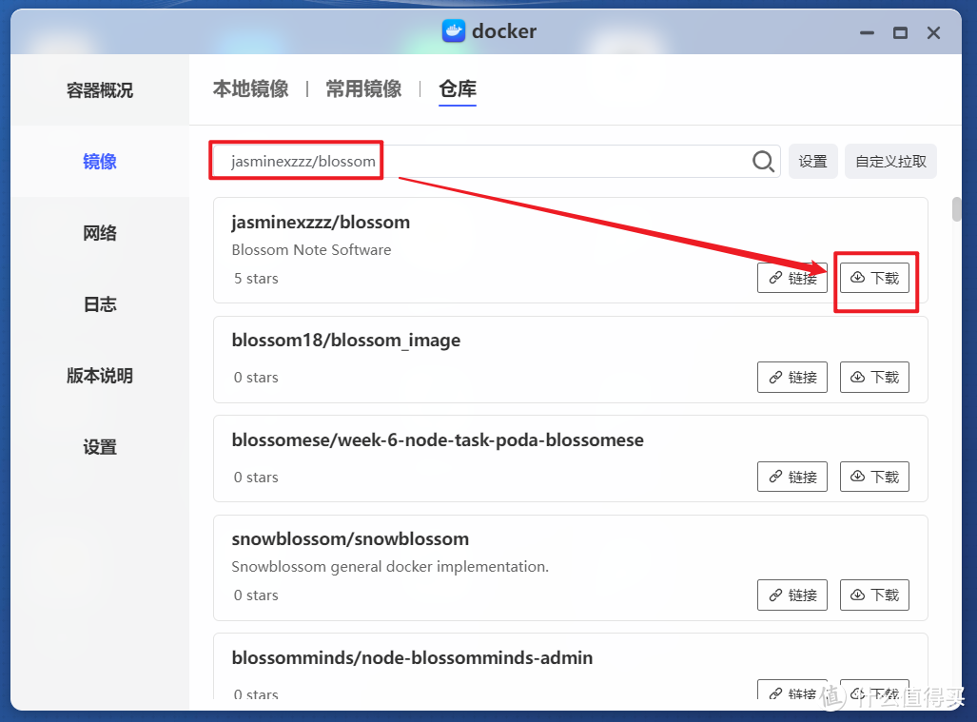
Task: Open the 容器概况 sidebar section
Action: click(99, 89)
